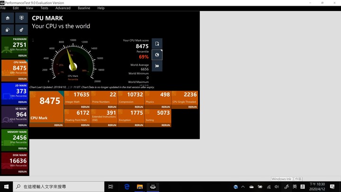Rerun the 2D Mark from sidebar
Image resolution: width=341 pixels, height=192 pixels.
22,102
